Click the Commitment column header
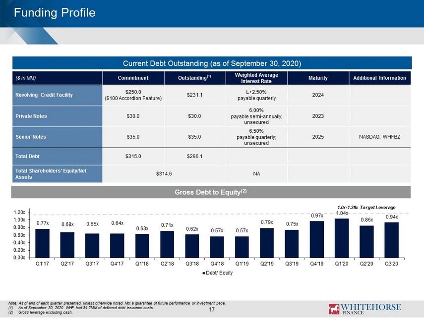The image size is (424, 324). [x=133, y=78]
